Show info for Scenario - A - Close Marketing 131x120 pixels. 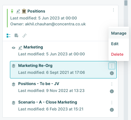coord(112,110)
